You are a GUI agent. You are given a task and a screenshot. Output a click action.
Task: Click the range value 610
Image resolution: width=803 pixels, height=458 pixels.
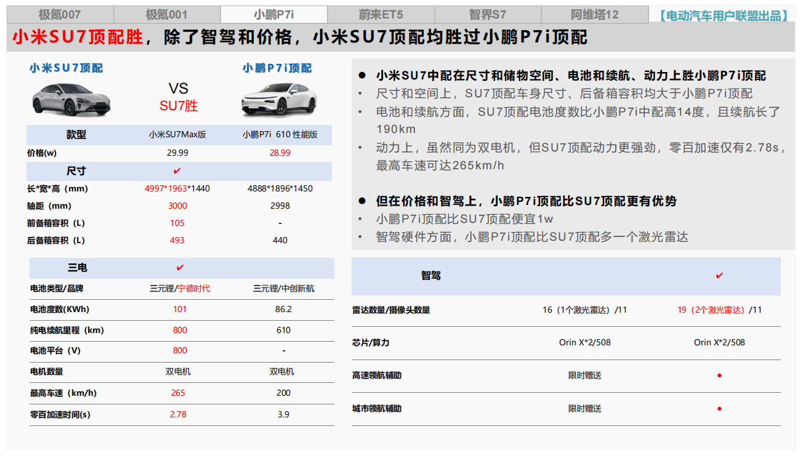click(283, 330)
